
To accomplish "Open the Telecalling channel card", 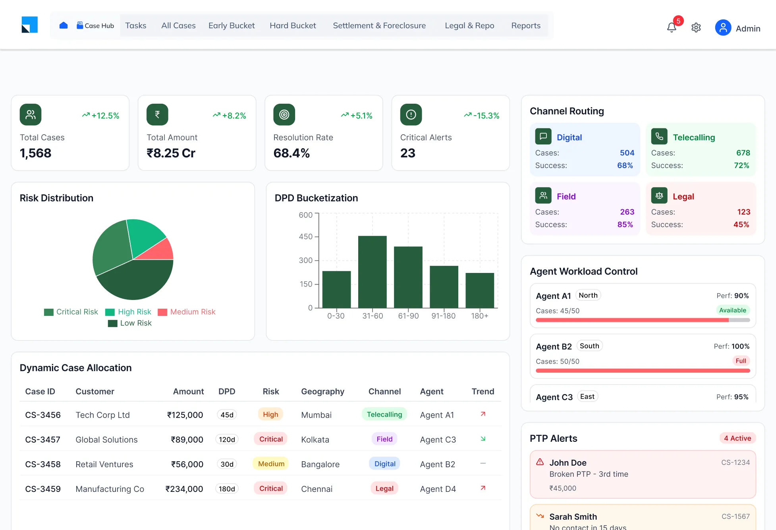I will click(x=701, y=149).
